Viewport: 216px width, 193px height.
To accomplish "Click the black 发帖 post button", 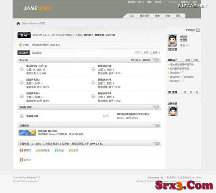I will [x=24, y=35].
